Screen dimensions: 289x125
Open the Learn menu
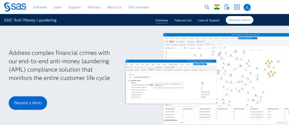point(58,7)
